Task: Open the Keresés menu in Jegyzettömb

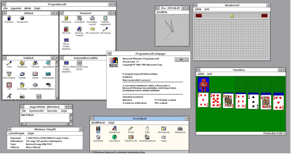Action: [52, 111]
